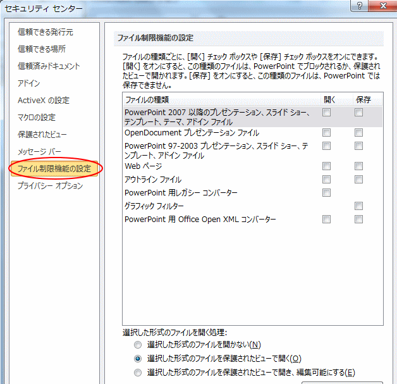
Task: Open プライバシー オプション page
Action: [x=51, y=185]
